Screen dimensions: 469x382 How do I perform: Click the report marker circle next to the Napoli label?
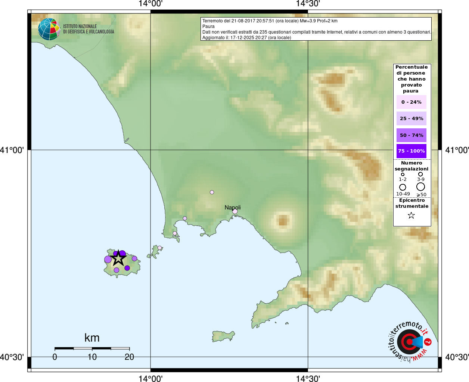pos(235,212)
